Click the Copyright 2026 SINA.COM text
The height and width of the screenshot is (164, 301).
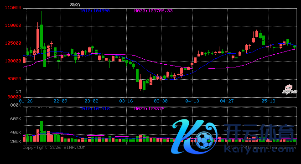pyautogui.click(x=54, y=148)
